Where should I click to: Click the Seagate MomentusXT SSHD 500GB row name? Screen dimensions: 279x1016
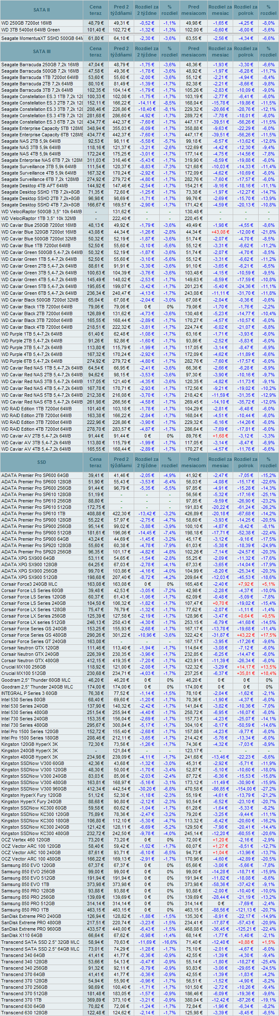[42, 38]
